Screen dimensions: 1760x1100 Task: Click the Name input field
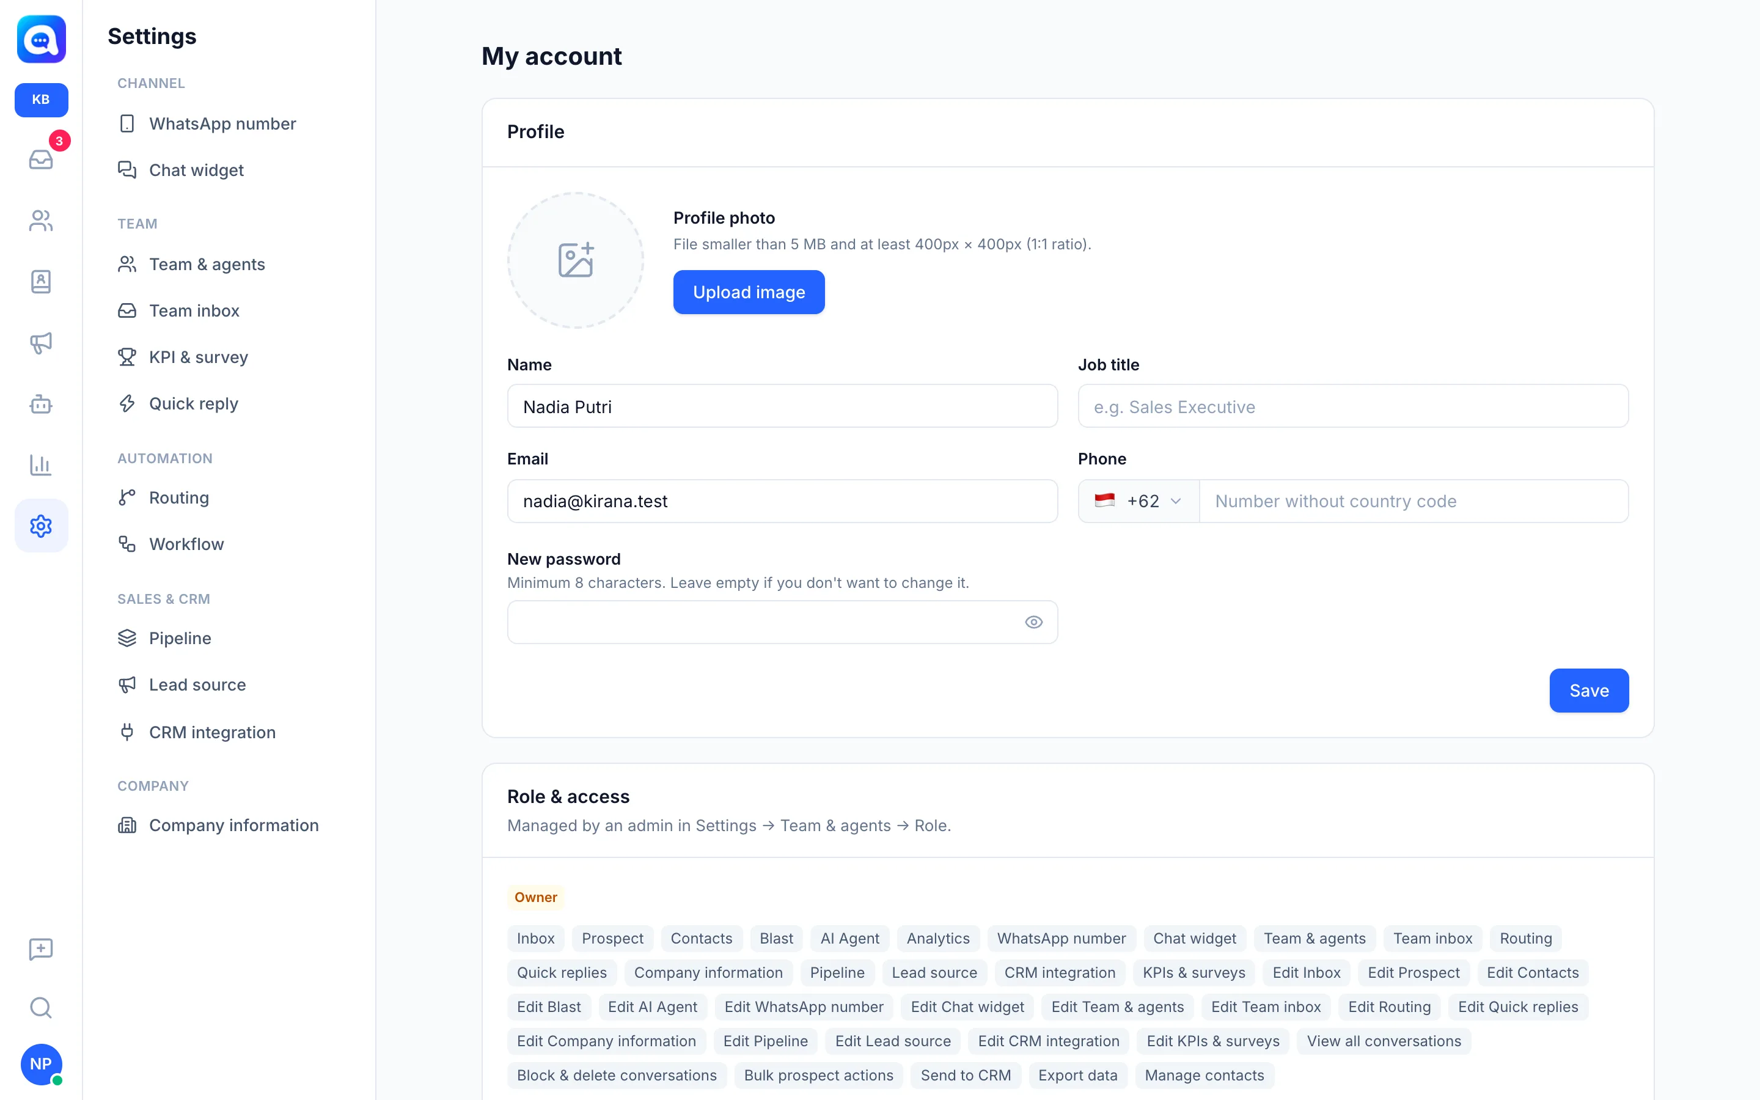[x=782, y=406]
